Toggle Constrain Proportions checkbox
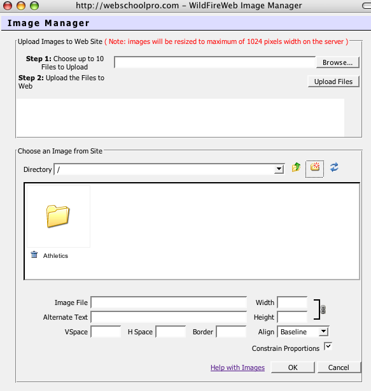The width and height of the screenshot is (371, 391). click(x=328, y=346)
